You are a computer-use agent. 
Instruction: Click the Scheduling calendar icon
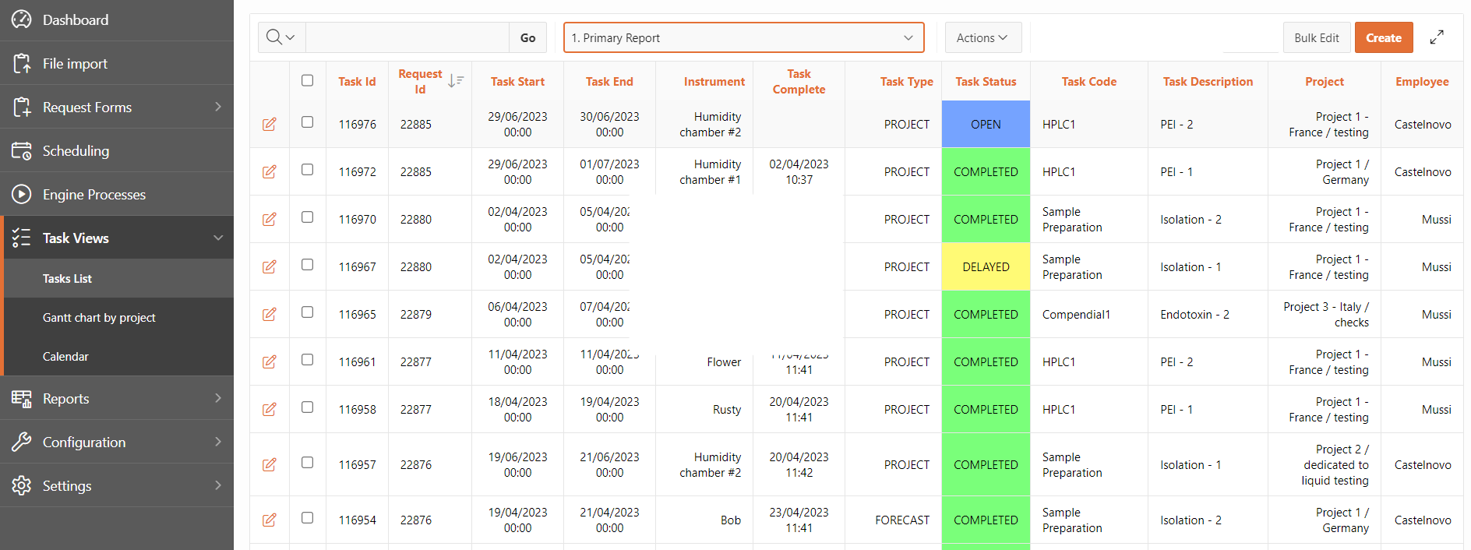pos(21,151)
